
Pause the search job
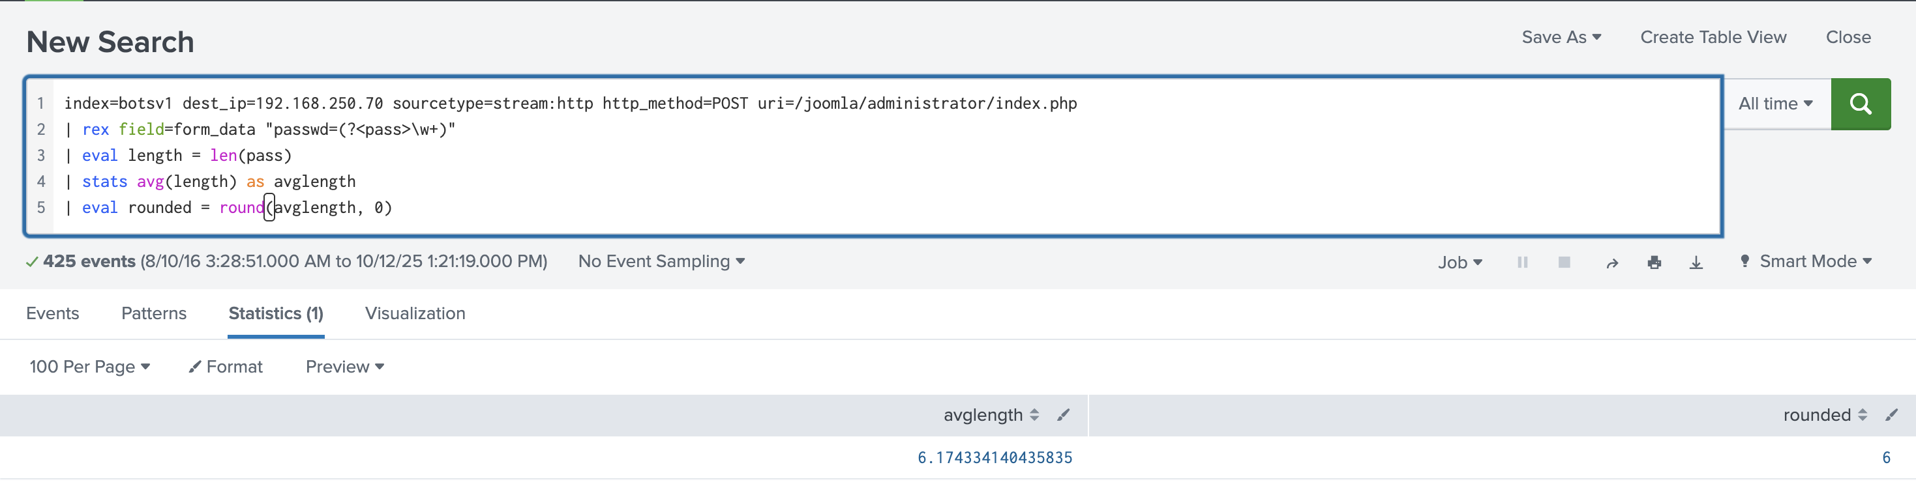[1522, 262]
